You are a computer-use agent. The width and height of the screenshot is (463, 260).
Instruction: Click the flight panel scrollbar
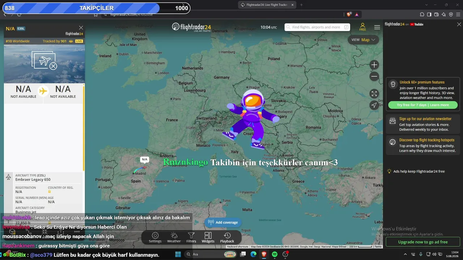84,127
